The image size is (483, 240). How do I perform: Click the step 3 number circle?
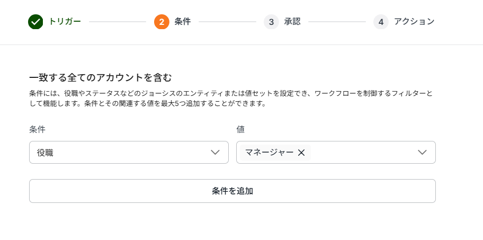pos(271,22)
